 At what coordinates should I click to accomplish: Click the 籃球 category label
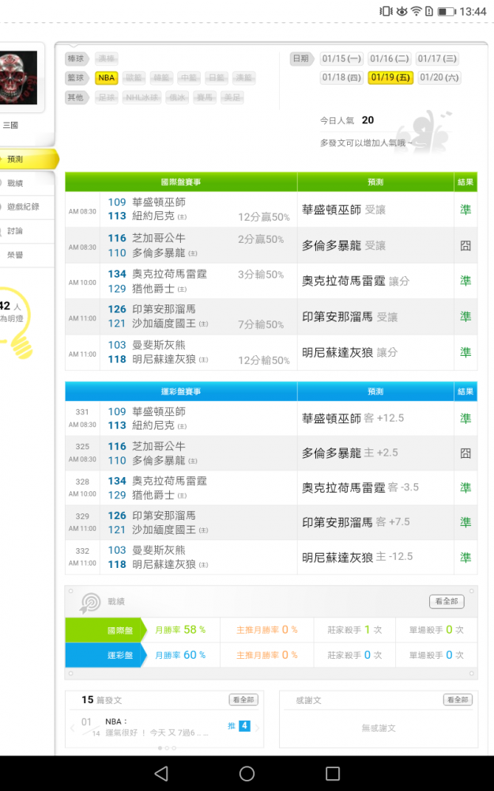coord(76,78)
